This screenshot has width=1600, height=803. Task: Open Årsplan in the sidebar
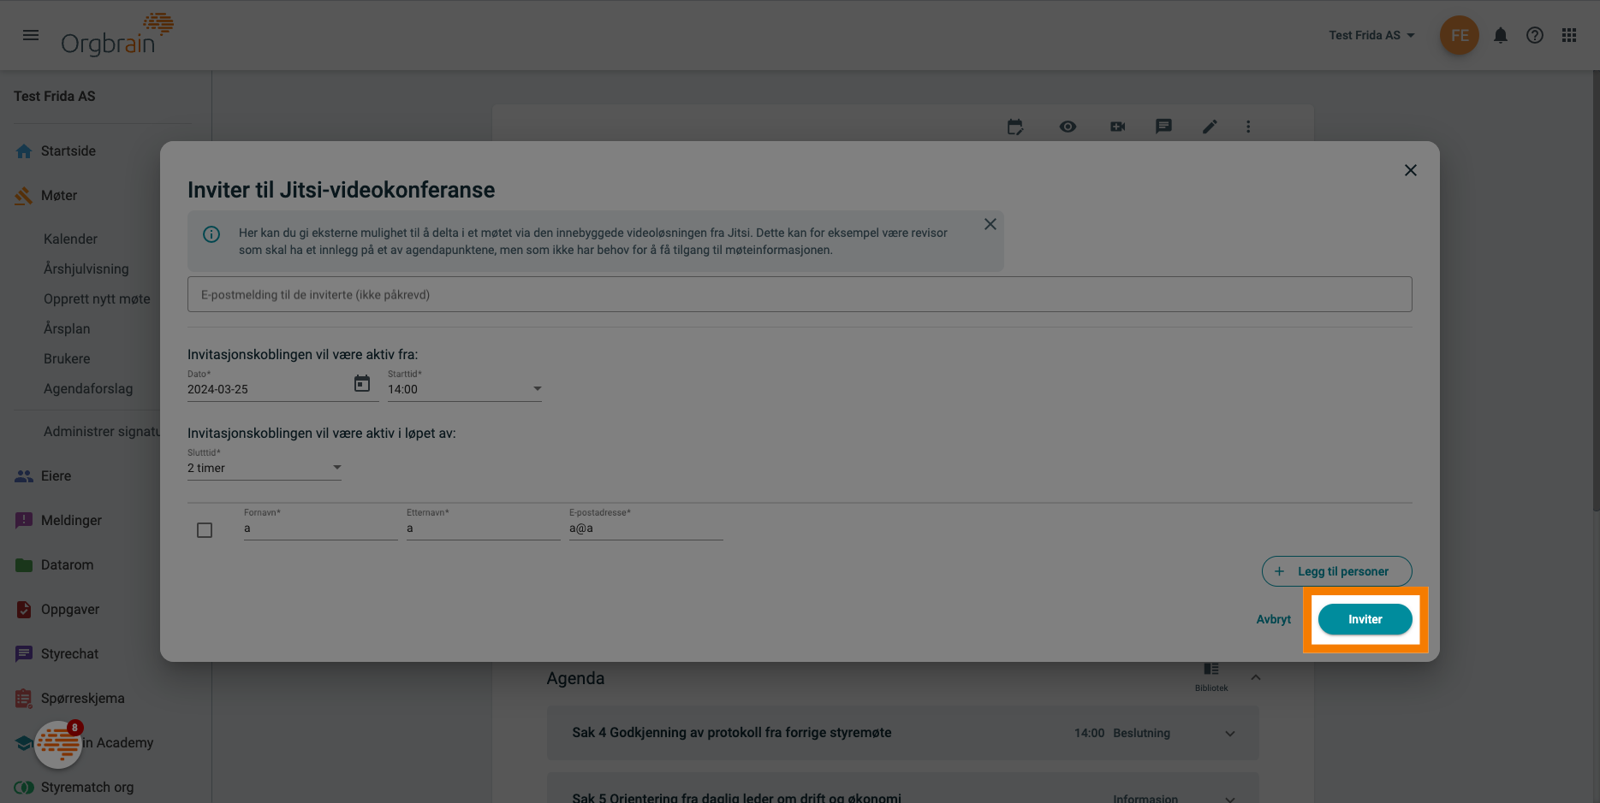[67, 329]
